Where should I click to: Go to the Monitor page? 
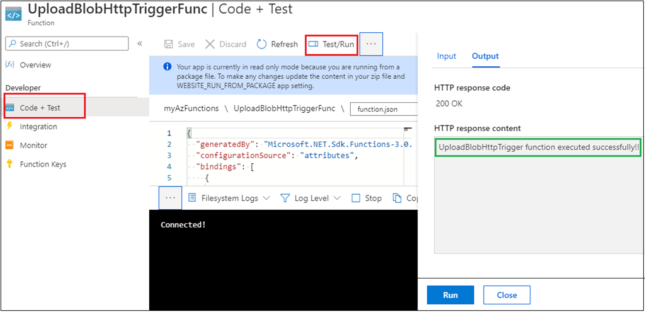click(x=33, y=146)
